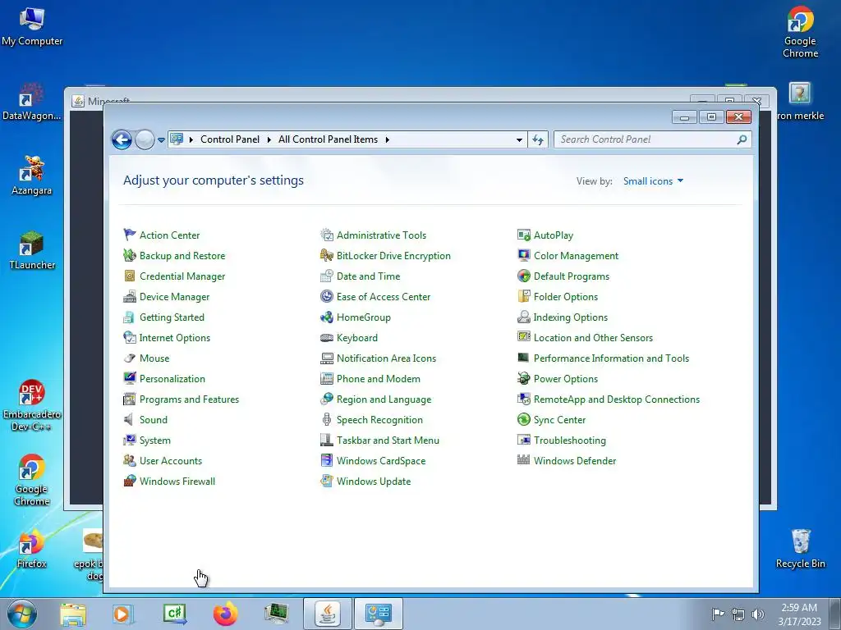Click the Device Manager icon
The width and height of the screenshot is (841, 630).
click(x=130, y=296)
